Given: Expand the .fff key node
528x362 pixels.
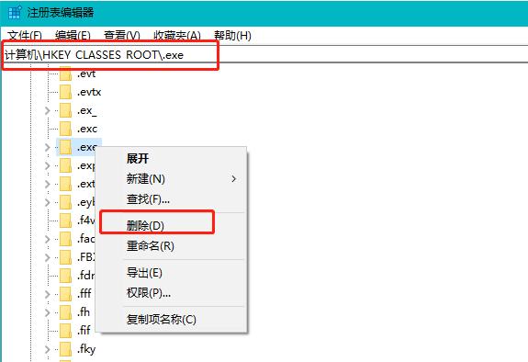Looking at the screenshot, I should [48, 294].
